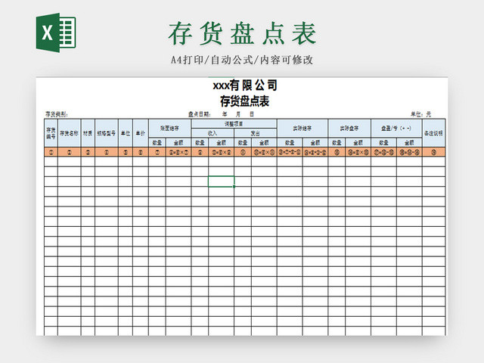The width and height of the screenshot is (484, 363).
Task: Select 数量 under 账面结存
Action: point(157,142)
